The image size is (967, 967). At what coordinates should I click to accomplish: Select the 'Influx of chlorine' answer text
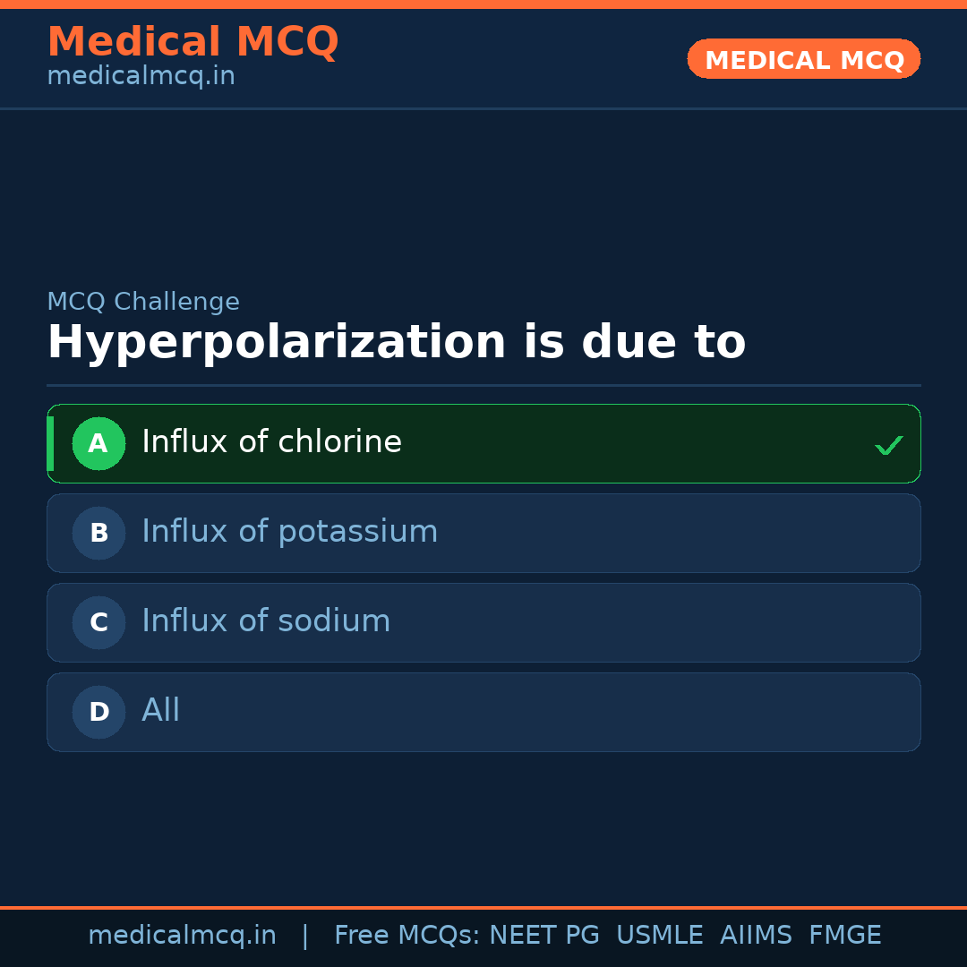click(271, 442)
